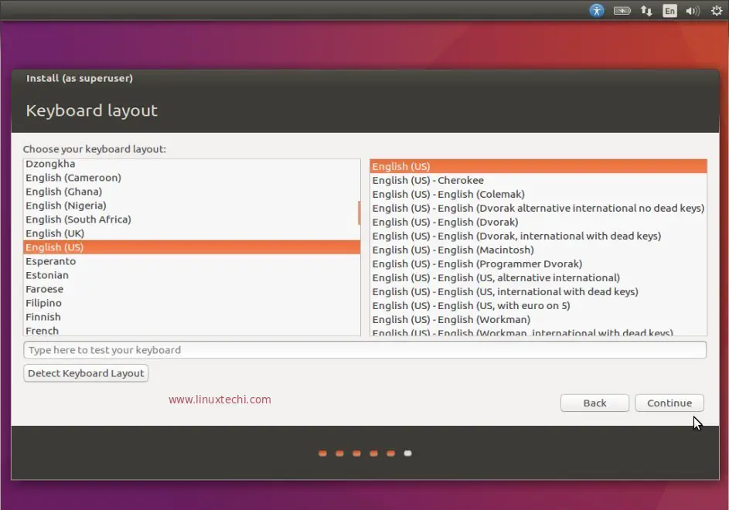The width and height of the screenshot is (729, 510).
Task: Select Dvorak, international with dead keys
Action: pyautogui.click(x=538, y=236)
